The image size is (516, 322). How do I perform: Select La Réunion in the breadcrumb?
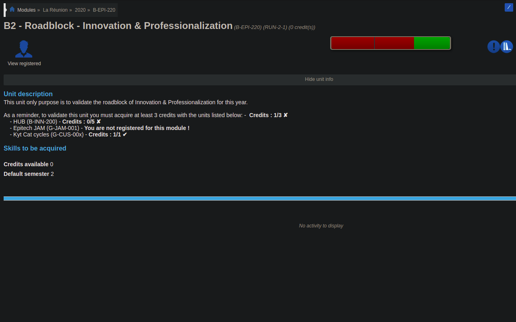click(55, 10)
